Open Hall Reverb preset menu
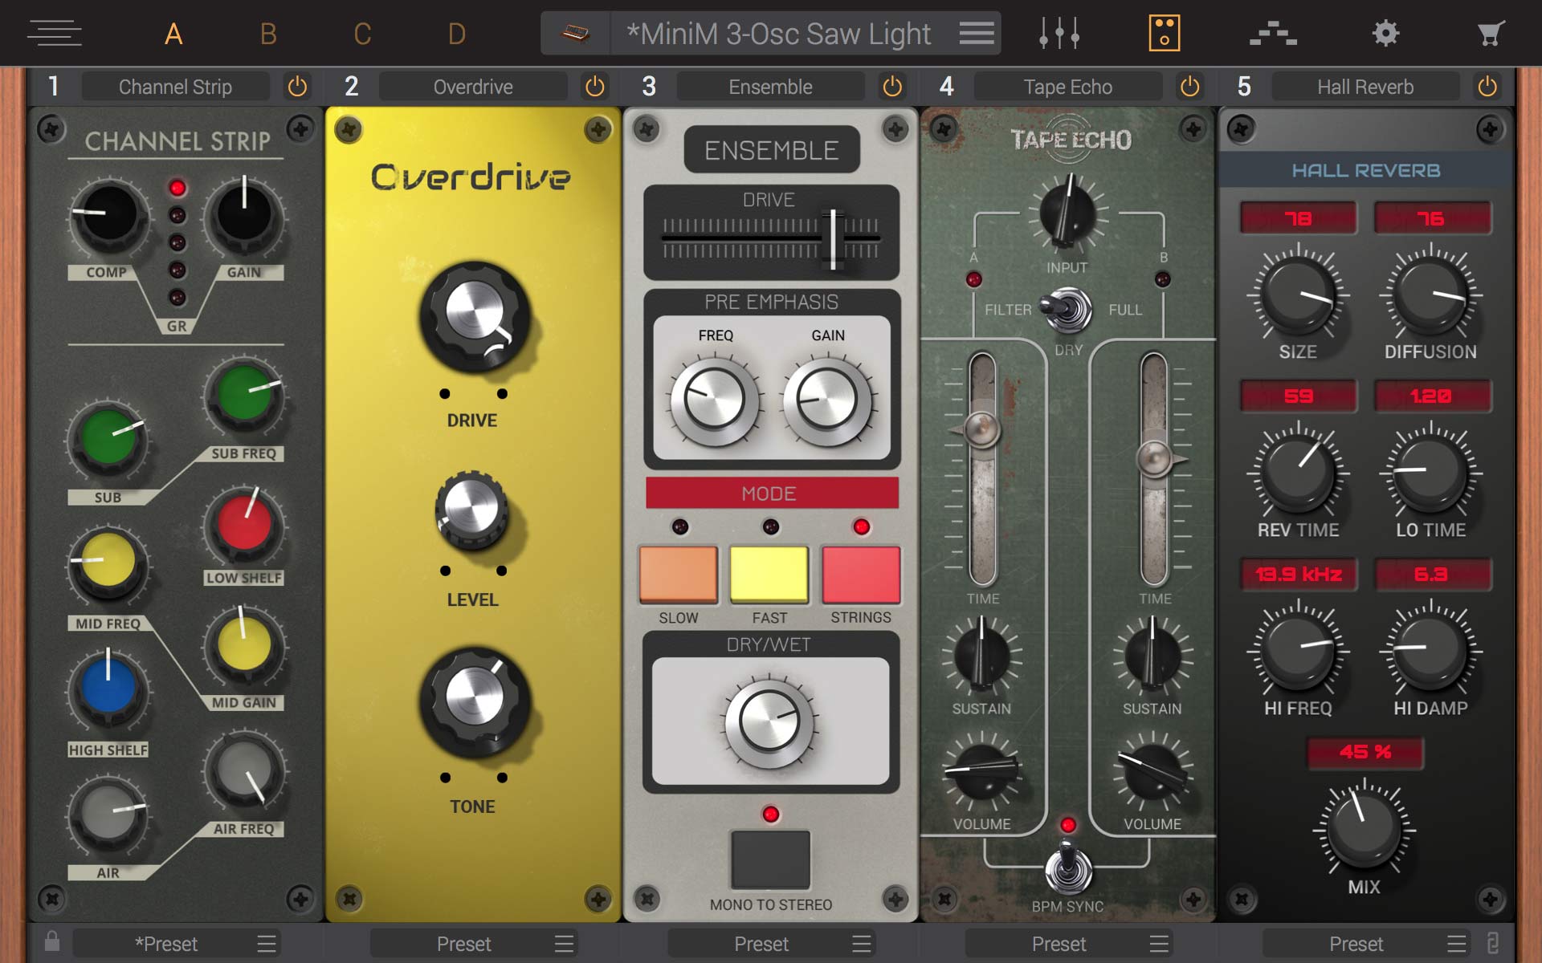The image size is (1542, 963). [1456, 944]
